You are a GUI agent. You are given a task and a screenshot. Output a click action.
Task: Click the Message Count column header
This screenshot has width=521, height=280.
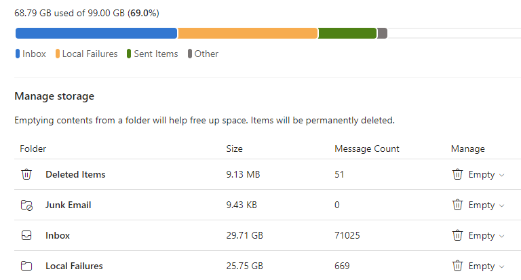pyautogui.click(x=367, y=148)
